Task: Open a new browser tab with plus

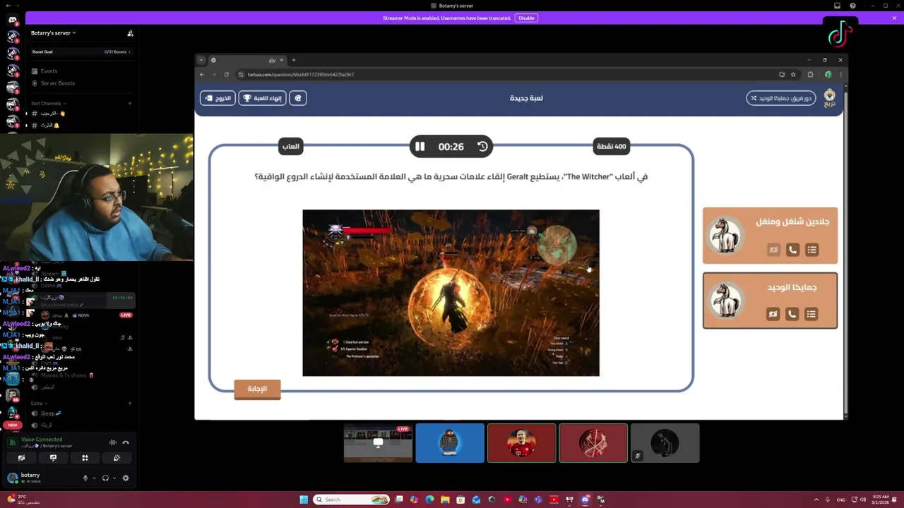Action: [x=294, y=60]
